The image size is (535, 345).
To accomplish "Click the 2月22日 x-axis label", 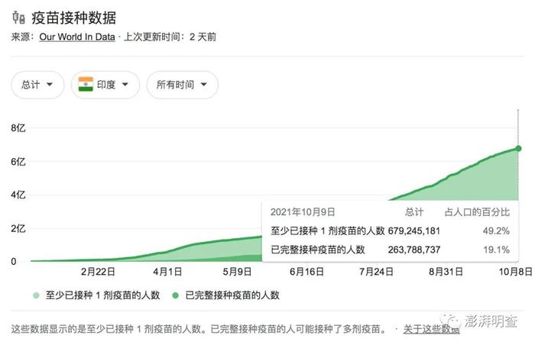I will [98, 272].
